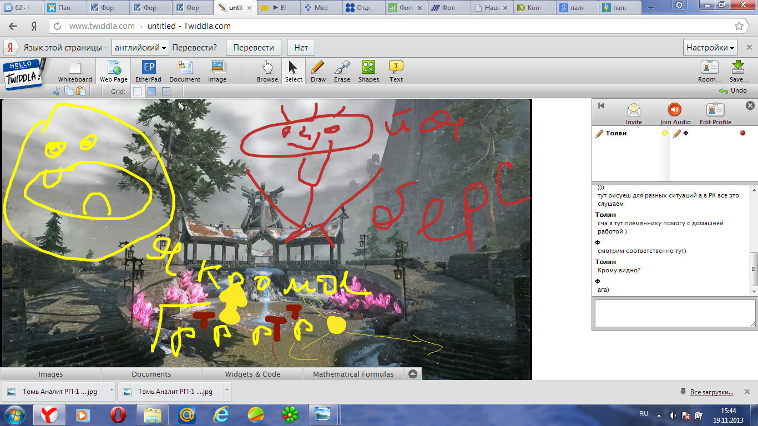Click Толян's yellow color swatch

click(665, 133)
